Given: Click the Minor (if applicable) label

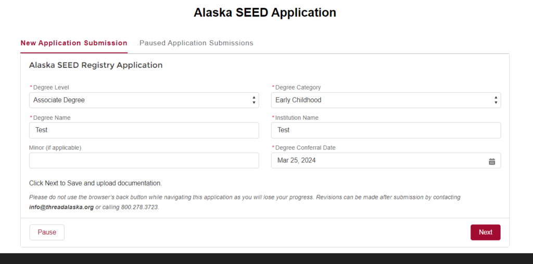Looking at the screenshot, I should [55, 148].
